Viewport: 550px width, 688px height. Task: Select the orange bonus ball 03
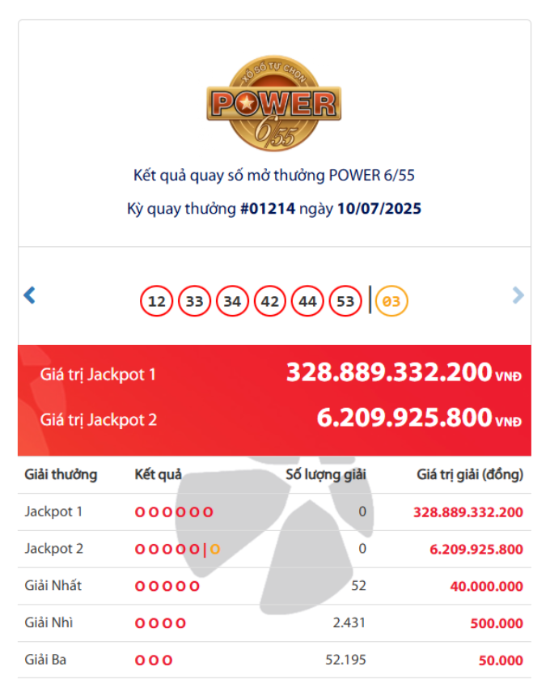point(391,301)
